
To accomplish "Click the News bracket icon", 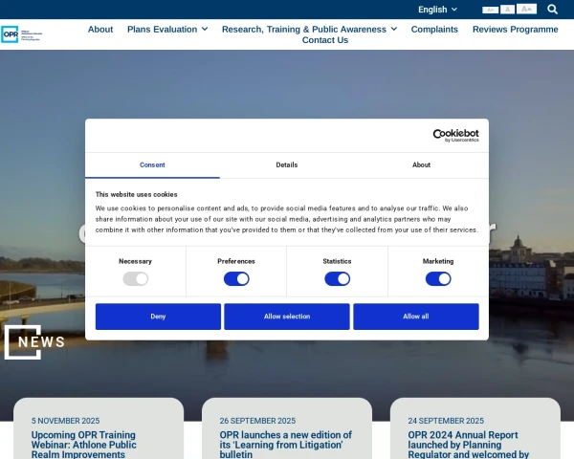I will click(23, 342).
